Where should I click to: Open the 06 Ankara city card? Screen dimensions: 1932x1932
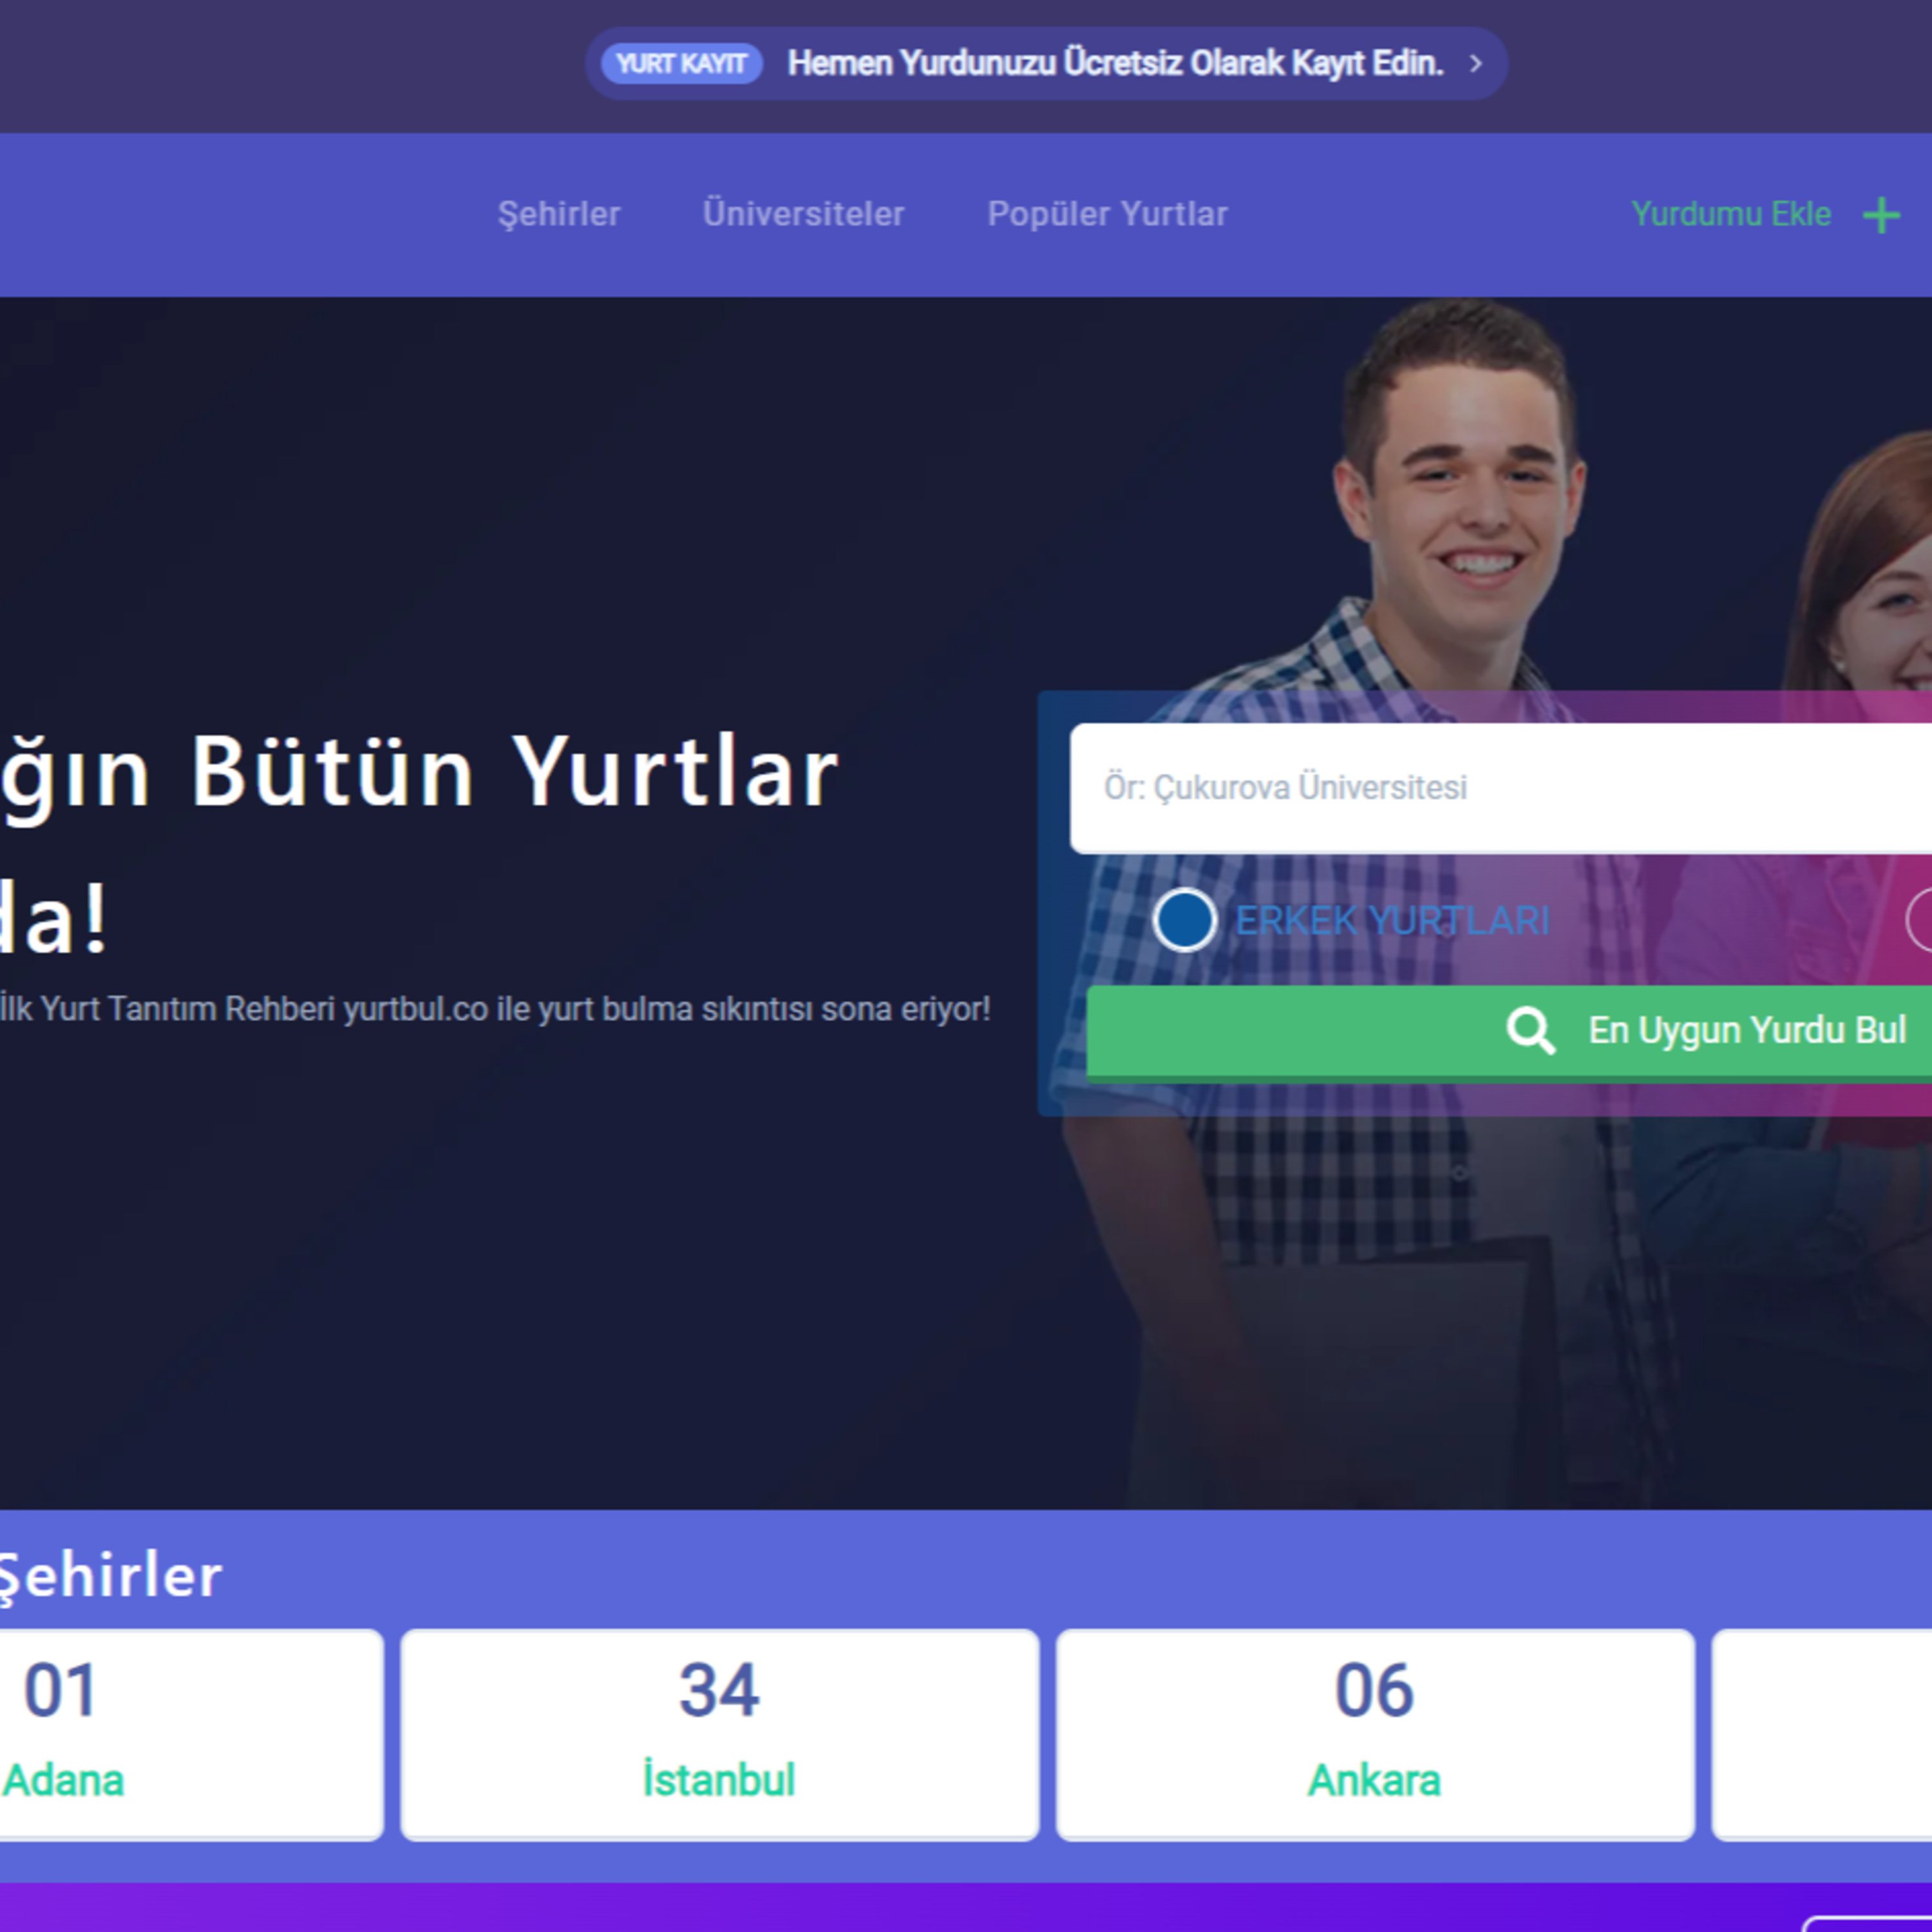1375,1736
